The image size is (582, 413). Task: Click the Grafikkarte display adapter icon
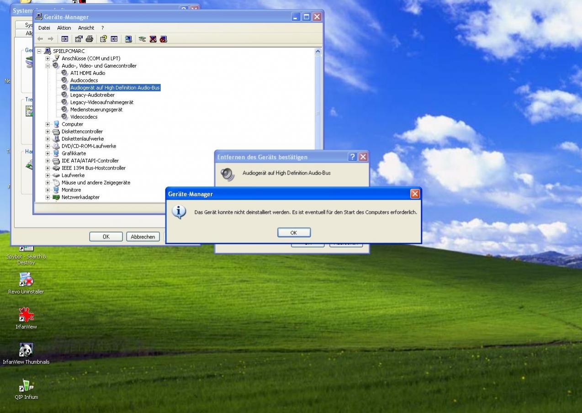click(x=56, y=154)
